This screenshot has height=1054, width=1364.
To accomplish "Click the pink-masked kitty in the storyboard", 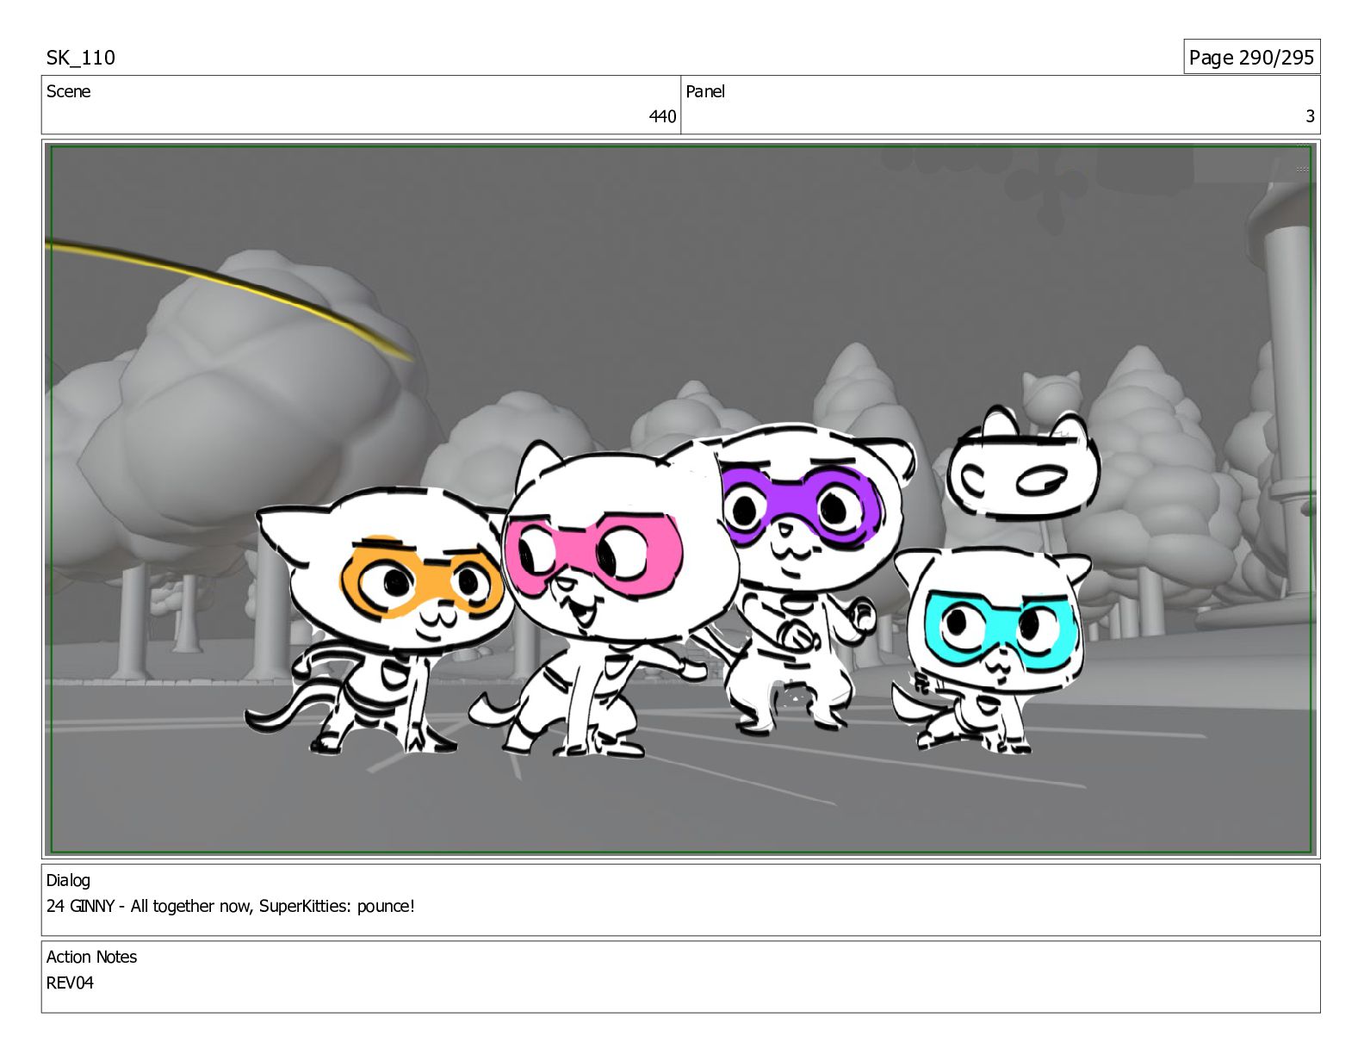I will pyautogui.click(x=603, y=598).
